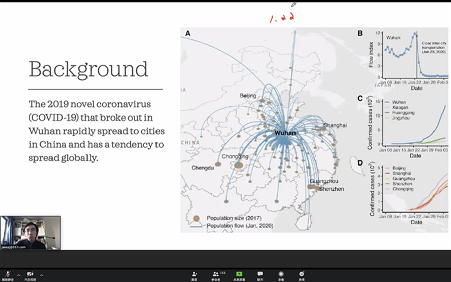Image resolution: width=451 pixels, height=282 pixels.
Task: Click the Chongqing legend entry in chart D
Action: 403,189
